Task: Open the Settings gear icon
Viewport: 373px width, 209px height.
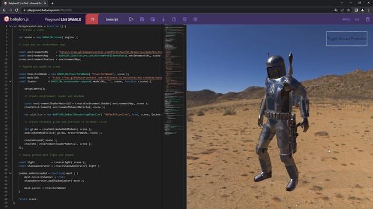Action: tap(195, 19)
